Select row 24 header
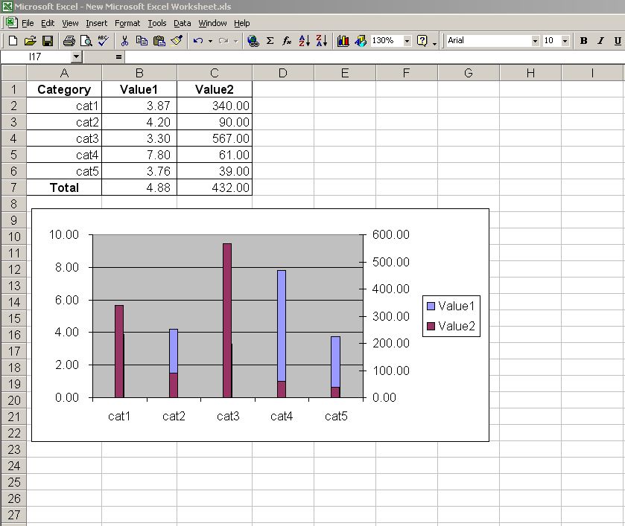Image resolution: width=625 pixels, height=526 pixels. click(x=13, y=466)
